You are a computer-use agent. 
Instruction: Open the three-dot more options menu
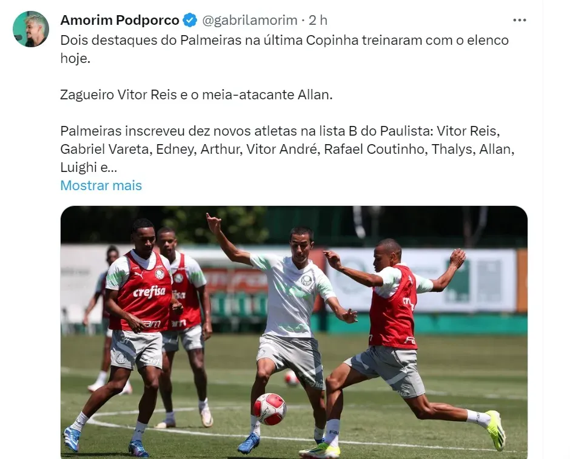click(520, 21)
